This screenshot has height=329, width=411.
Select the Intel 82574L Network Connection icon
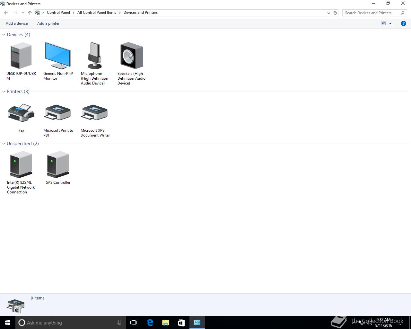point(21,164)
